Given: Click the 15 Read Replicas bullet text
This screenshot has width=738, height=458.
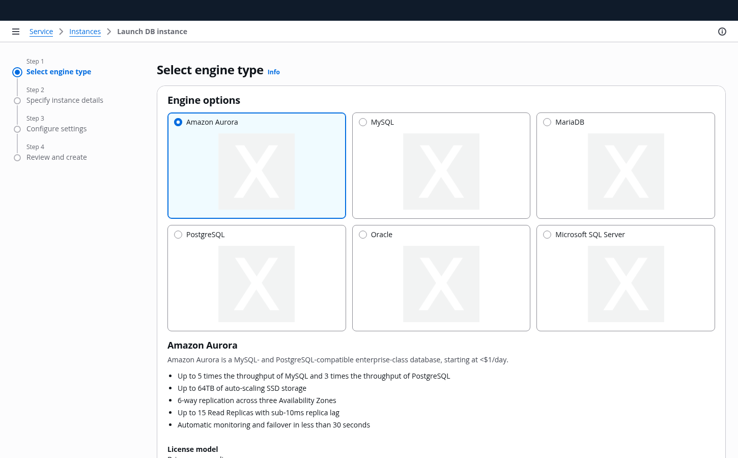Looking at the screenshot, I should tap(259, 413).
